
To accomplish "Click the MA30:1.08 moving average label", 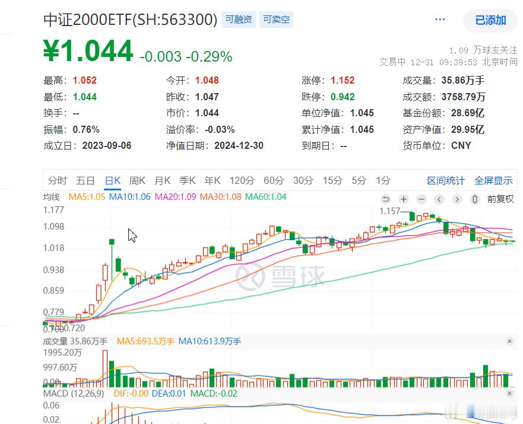I will coord(220,197).
